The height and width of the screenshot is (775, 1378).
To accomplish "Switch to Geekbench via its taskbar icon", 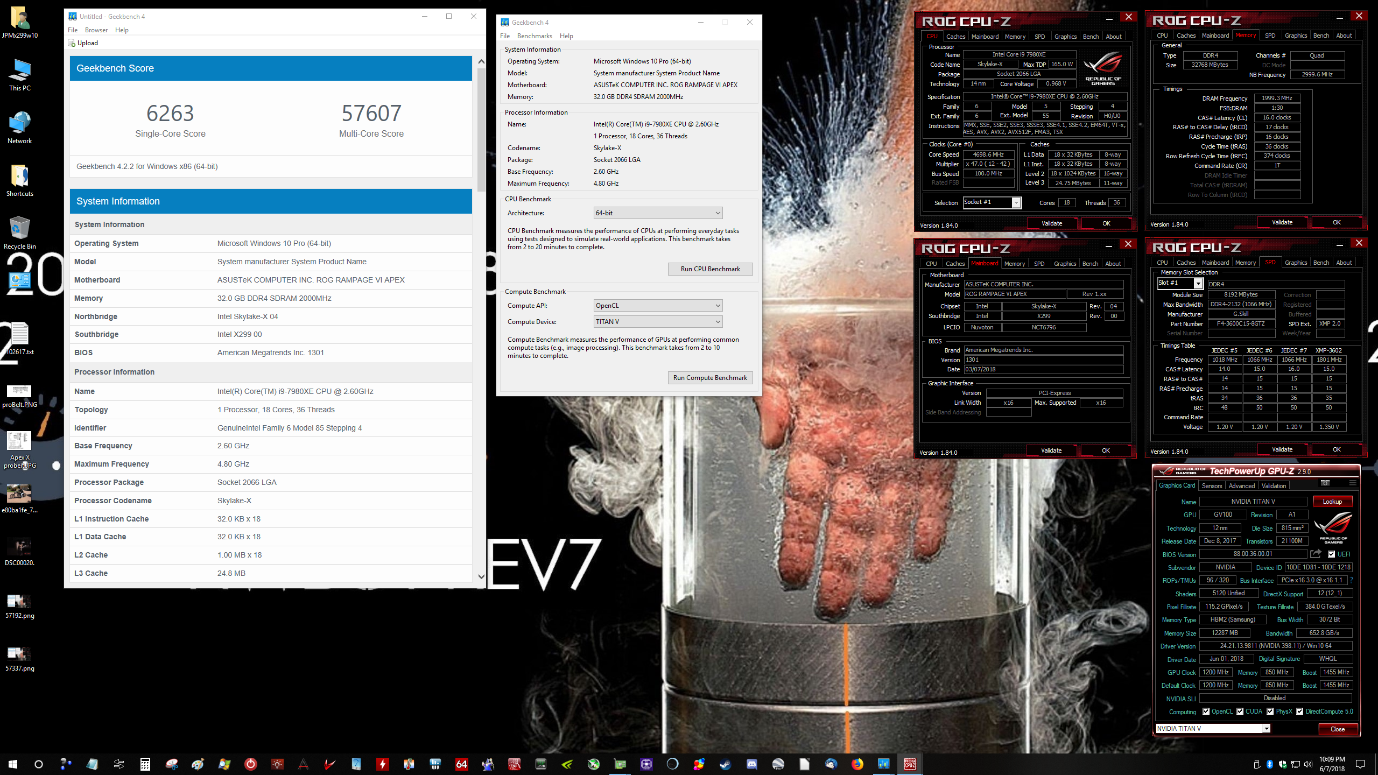I will 883,764.
